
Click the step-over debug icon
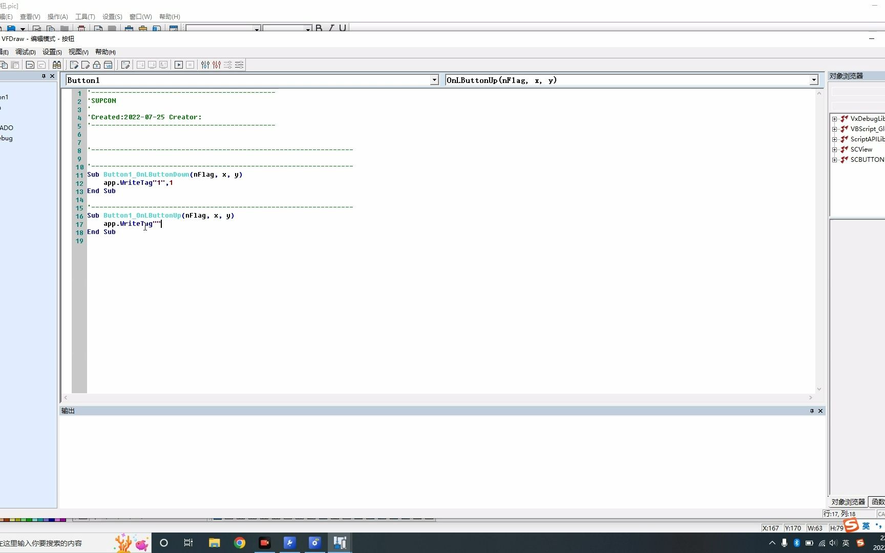tap(152, 65)
